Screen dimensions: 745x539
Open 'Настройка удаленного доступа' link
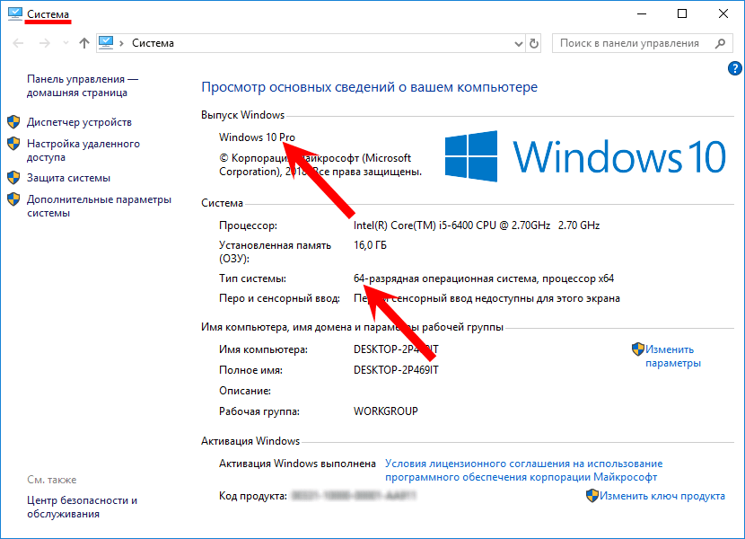click(x=83, y=150)
